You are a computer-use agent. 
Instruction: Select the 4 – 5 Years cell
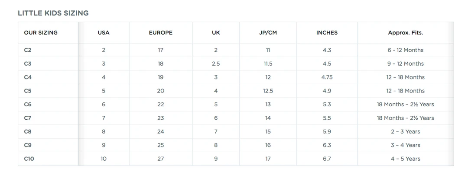405,159
